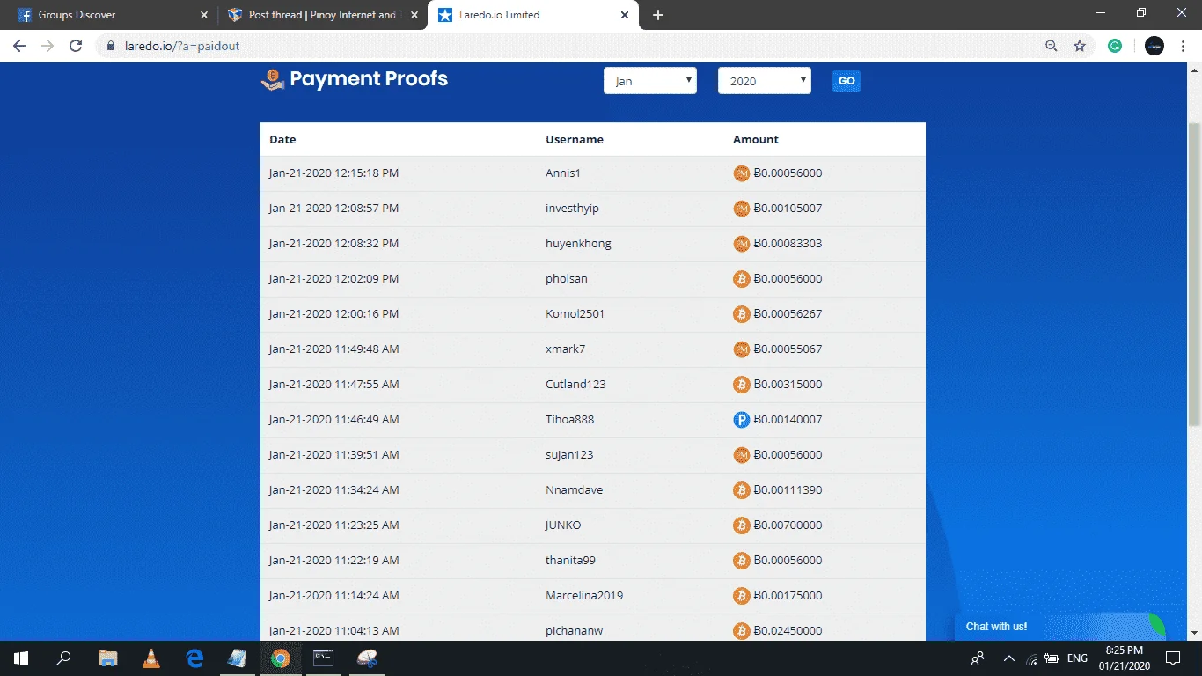Open the Windows Start menu
This screenshot has width=1202, height=676.
[x=21, y=658]
